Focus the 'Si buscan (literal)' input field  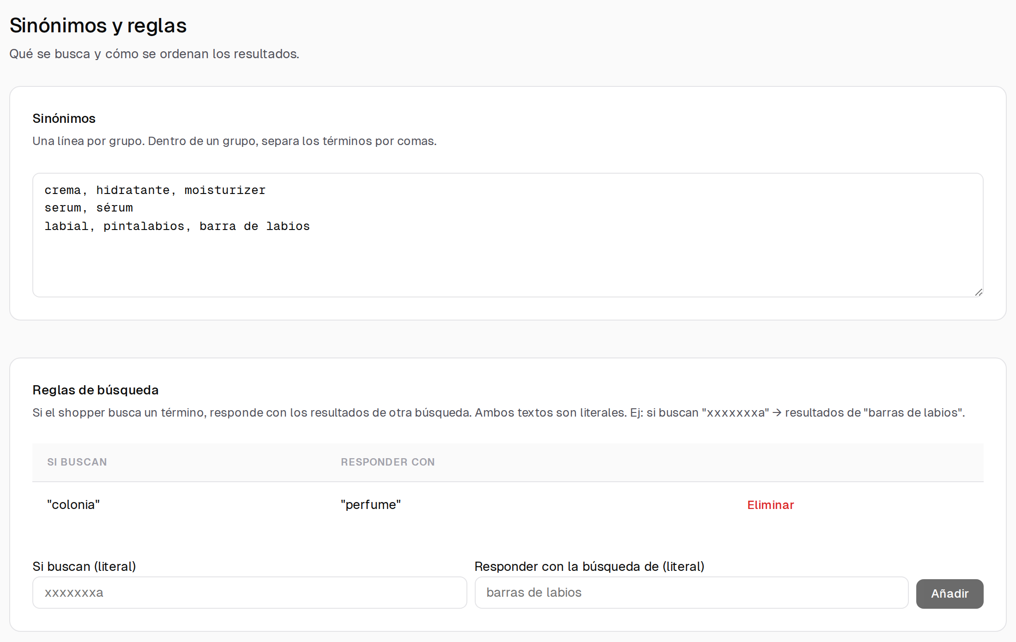click(x=249, y=593)
